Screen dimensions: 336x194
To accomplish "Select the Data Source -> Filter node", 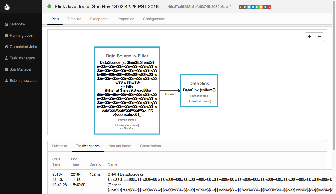I will [x=127, y=91].
